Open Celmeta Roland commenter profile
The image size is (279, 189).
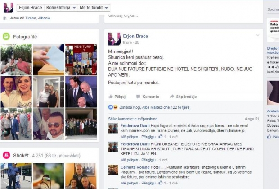click(135, 167)
